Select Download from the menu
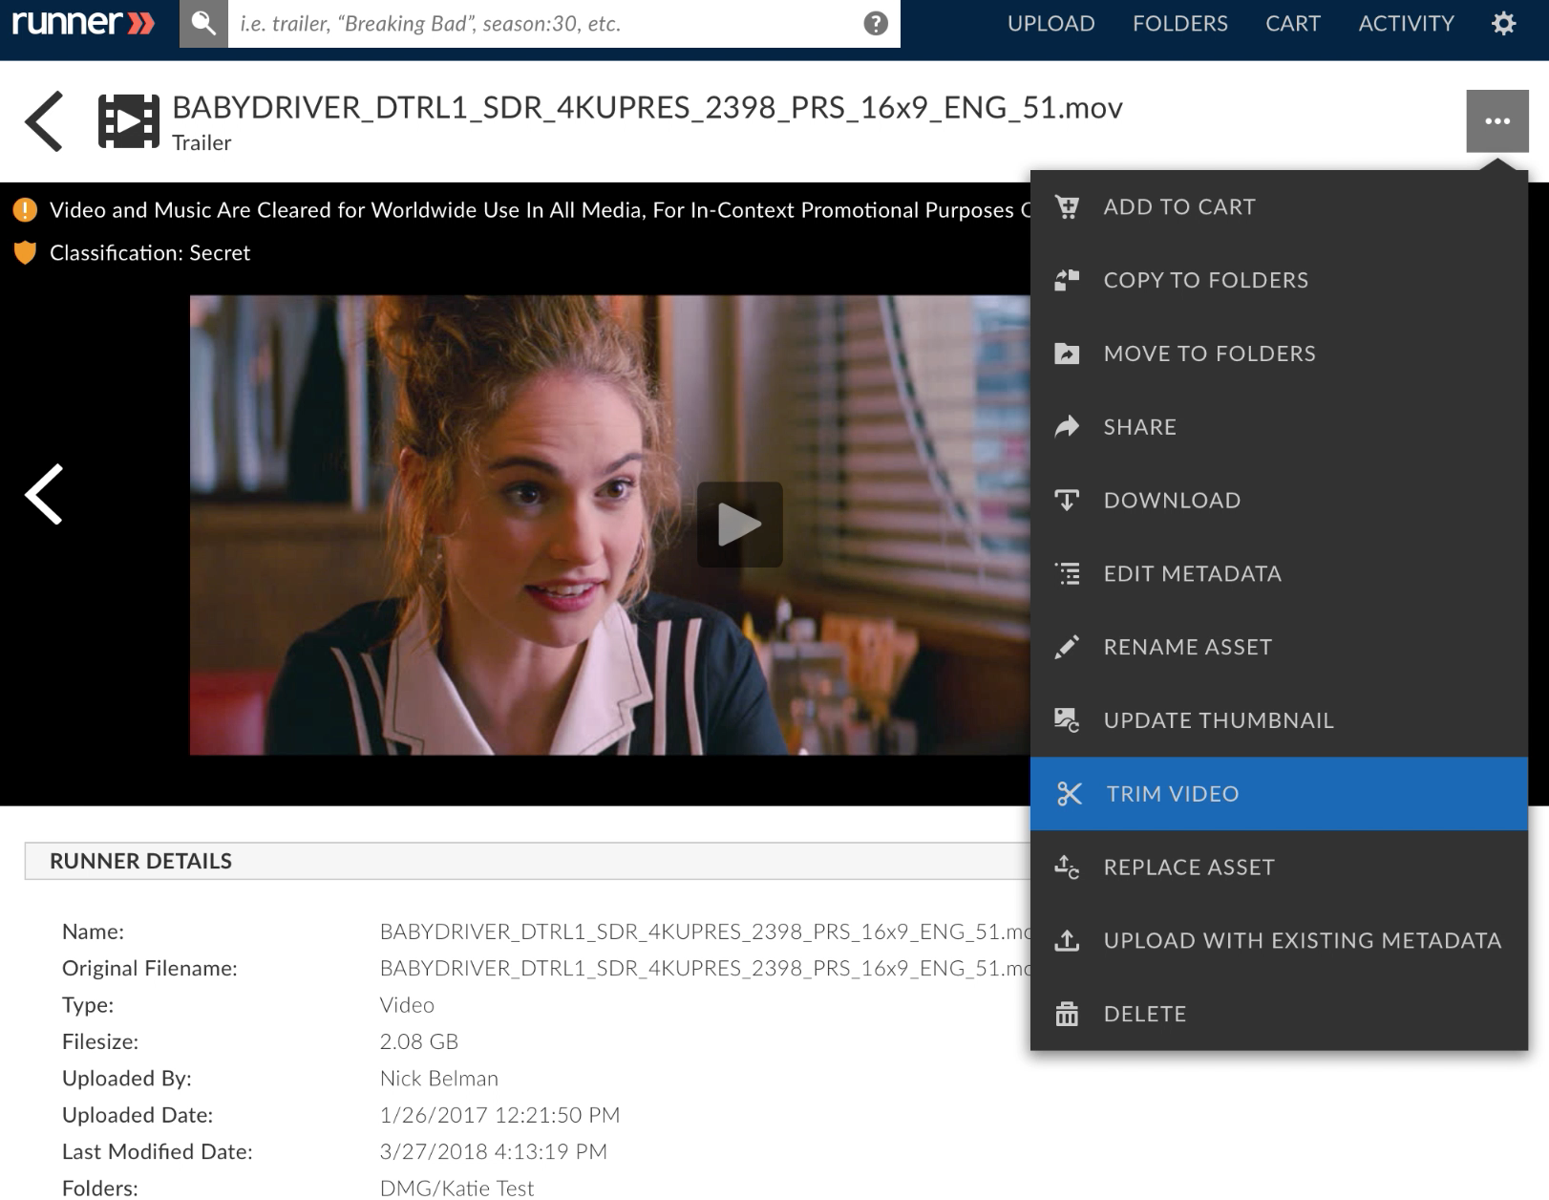This screenshot has height=1200, width=1549. [1279, 500]
